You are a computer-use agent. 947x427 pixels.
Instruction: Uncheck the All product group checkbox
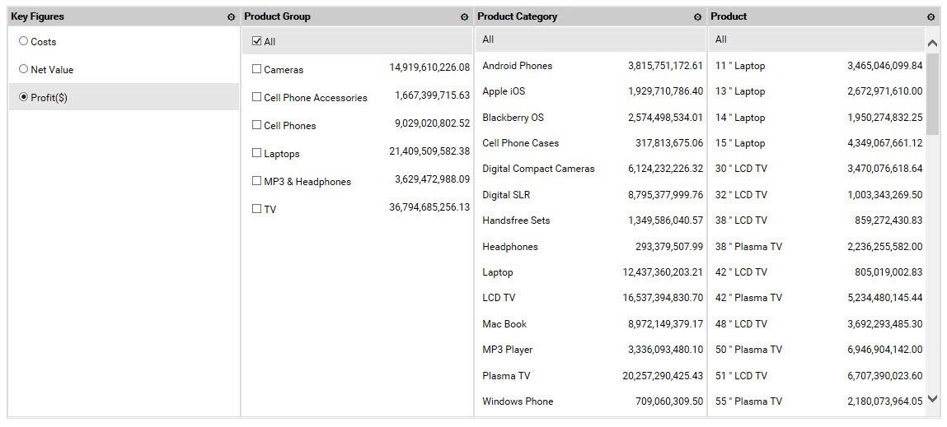[x=256, y=41]
